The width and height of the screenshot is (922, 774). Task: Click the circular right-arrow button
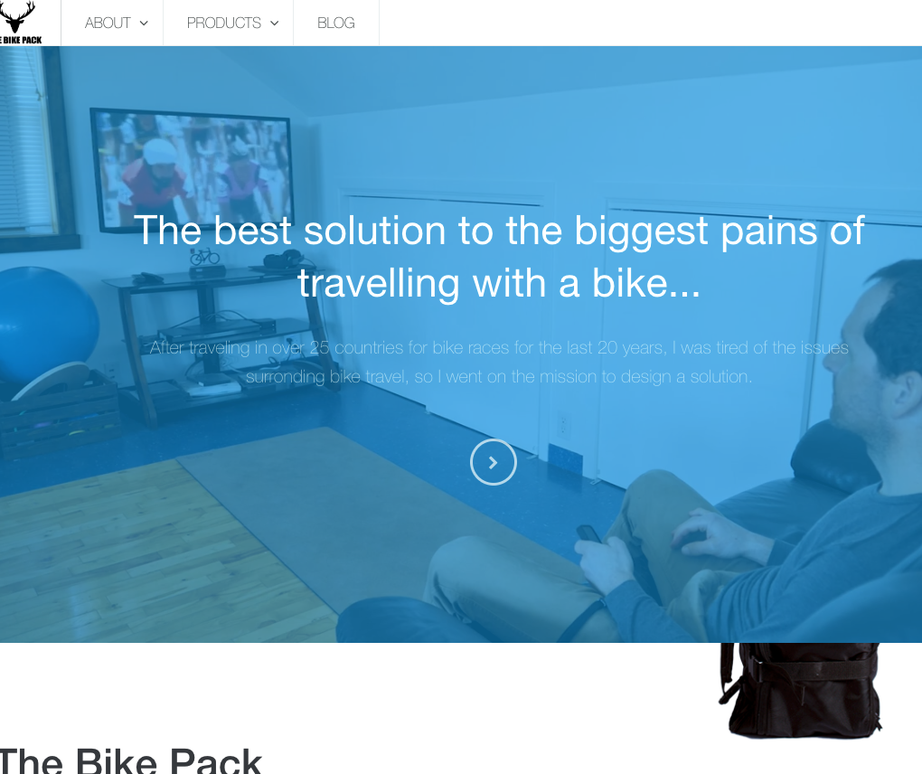[494, 462]
